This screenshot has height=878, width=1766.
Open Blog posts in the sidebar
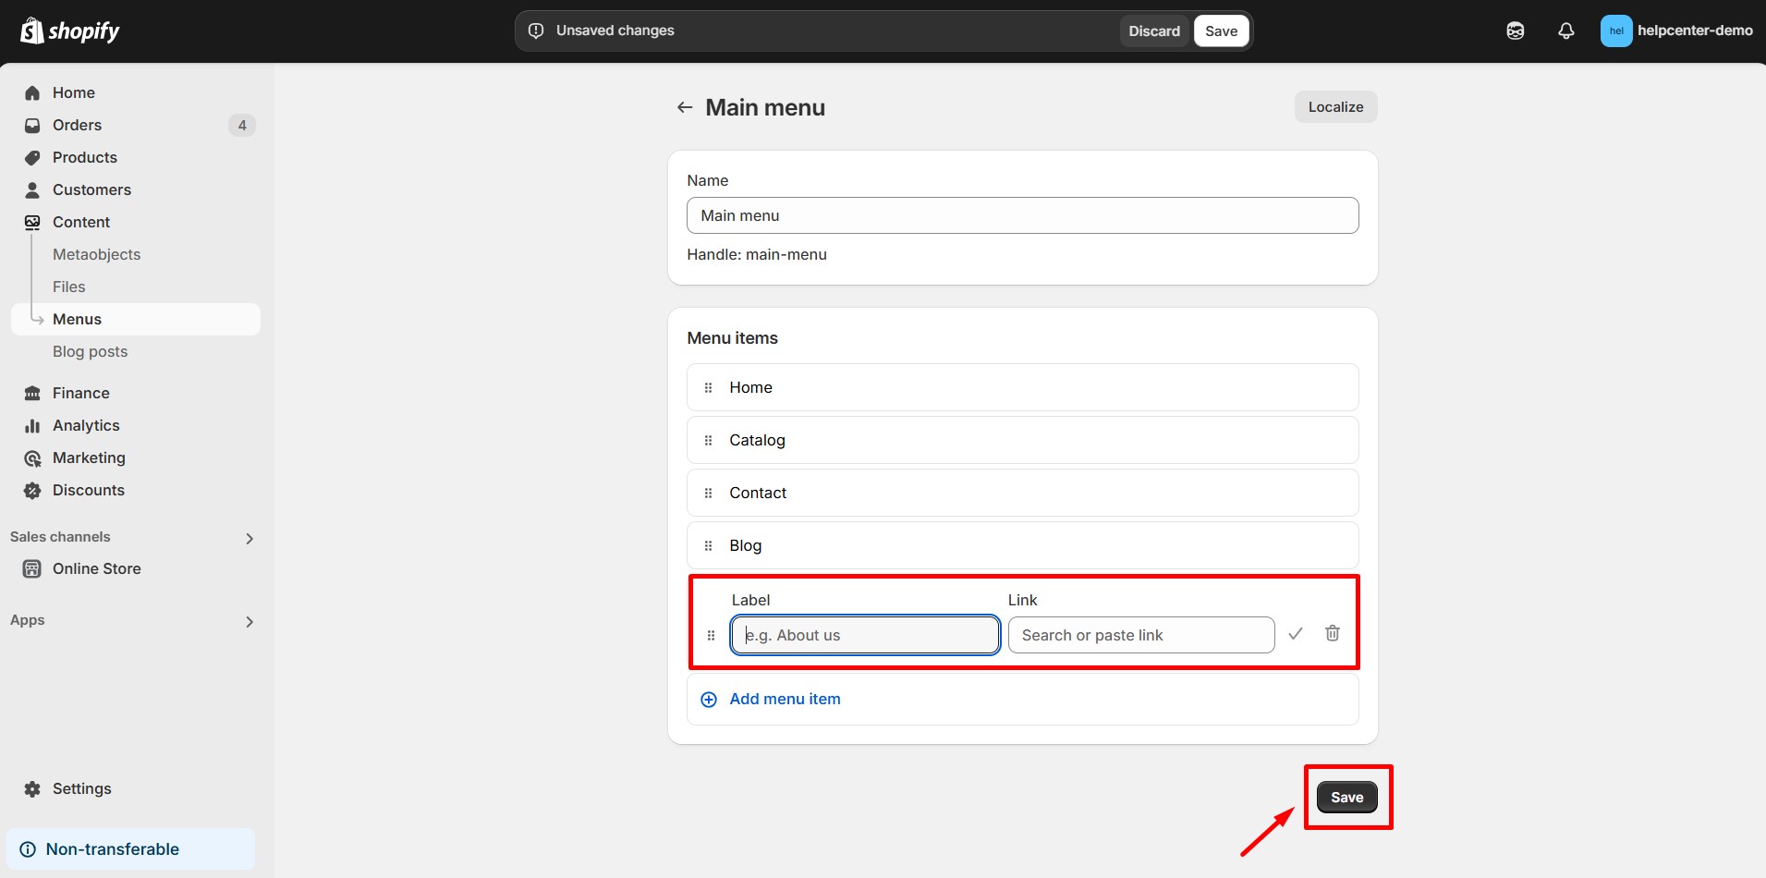[90, 351]
